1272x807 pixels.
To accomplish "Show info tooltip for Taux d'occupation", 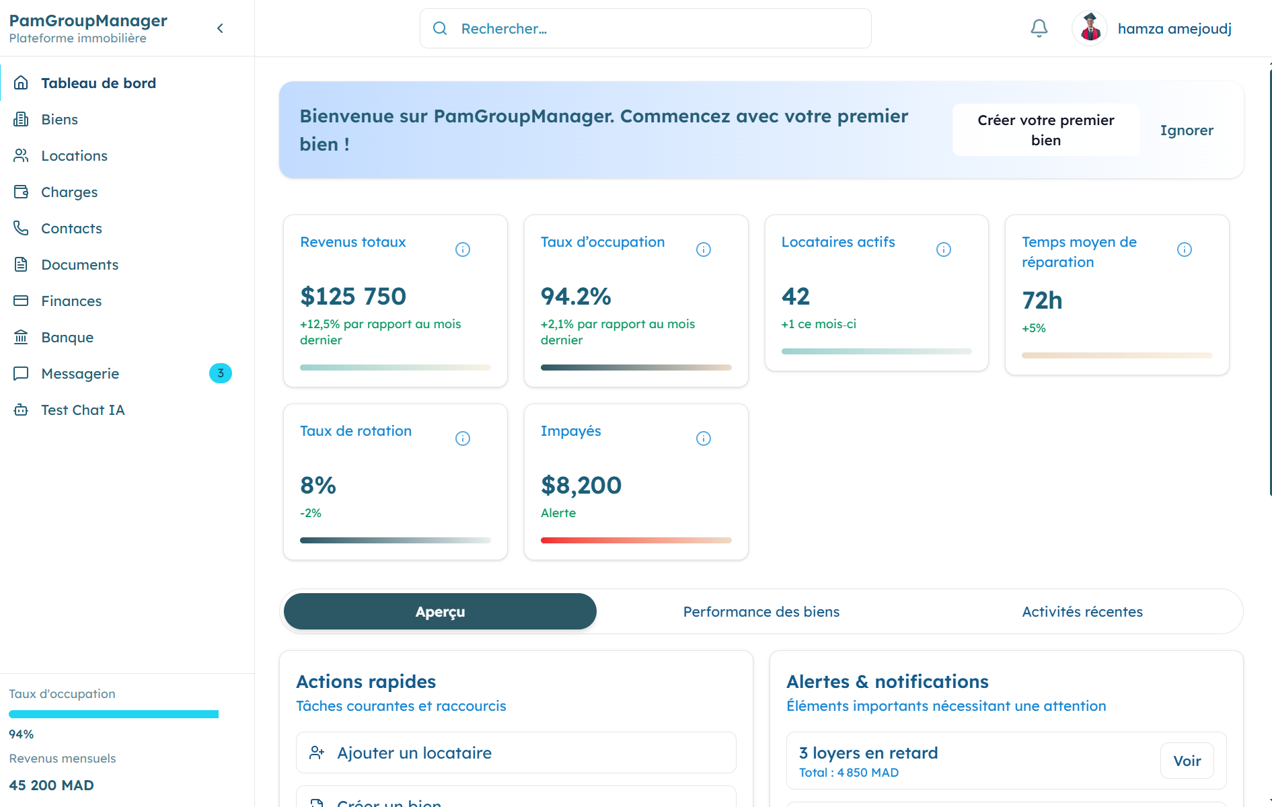I will 703,249.
